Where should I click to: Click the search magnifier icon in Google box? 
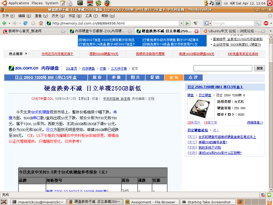click(257, 23)
